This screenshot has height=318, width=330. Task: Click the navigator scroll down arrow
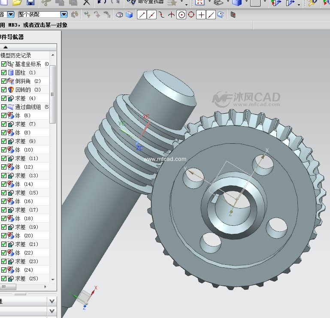(53, 279)
